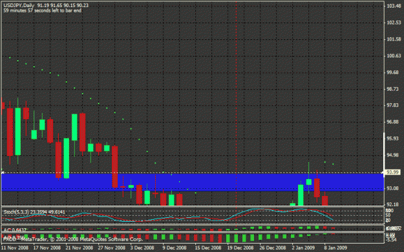The width and height of the screenshot is (404, 252).
Task: Click the 2 Jan 2009 date label
Action: [x=303, y=248]
